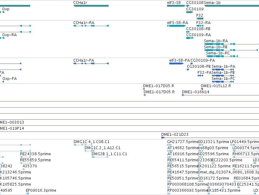
Task: Open the Sema-1b-PB CDS feature
Action: pos(223,76)
